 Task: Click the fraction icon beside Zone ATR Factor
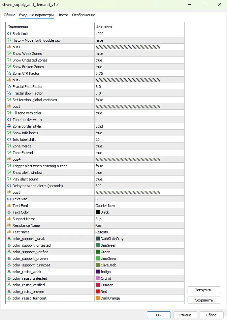click(9, 73)
